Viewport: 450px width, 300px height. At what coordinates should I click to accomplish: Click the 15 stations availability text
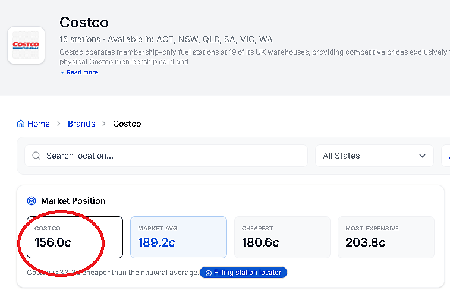click(166, 39)
